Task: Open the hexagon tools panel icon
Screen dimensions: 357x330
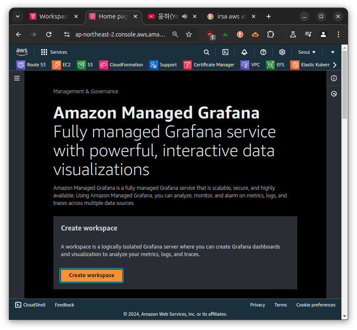Action: click(334, 94)
